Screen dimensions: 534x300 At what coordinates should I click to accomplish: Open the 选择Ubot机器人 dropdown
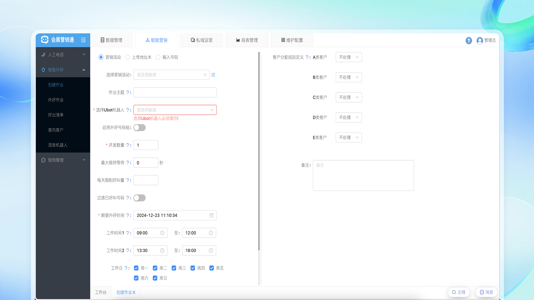pyautogui.click(x=175, y=110)
